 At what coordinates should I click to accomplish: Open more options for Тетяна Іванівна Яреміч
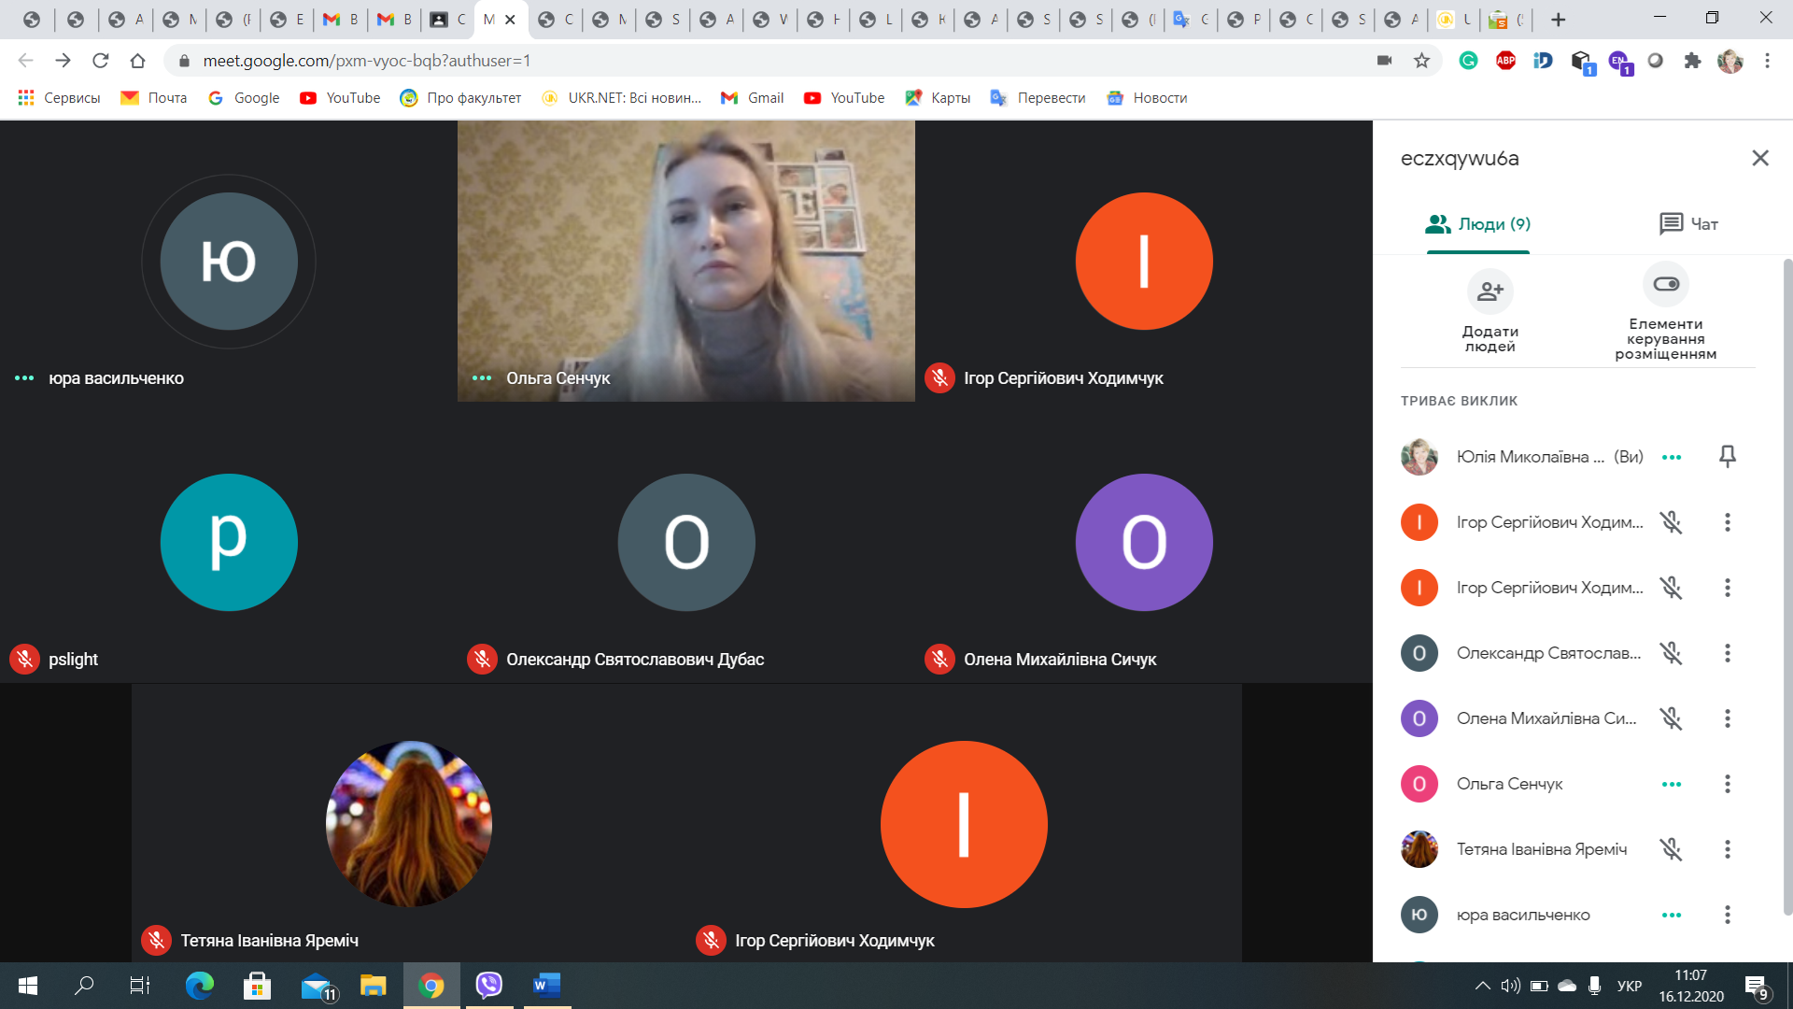click(1727, 849)
